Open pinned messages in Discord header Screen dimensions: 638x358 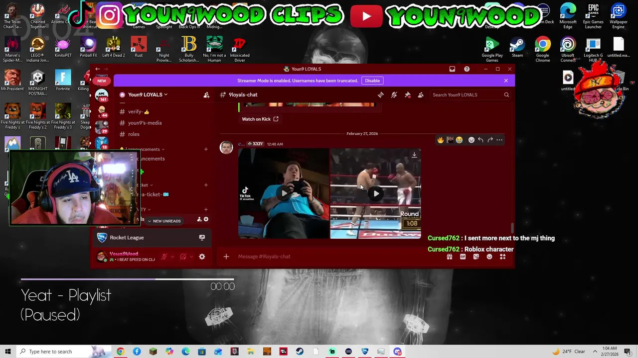pyautogui.click(x=407, y=94)
